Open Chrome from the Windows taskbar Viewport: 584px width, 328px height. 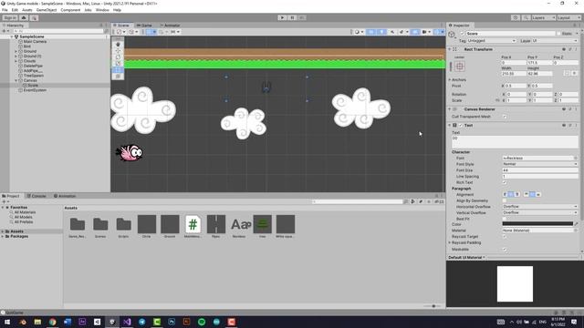(53, 322)
